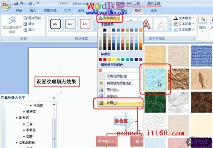Click 减小 to shrink the shape
The width and height of the screenshot is (213, 148).
29,29
